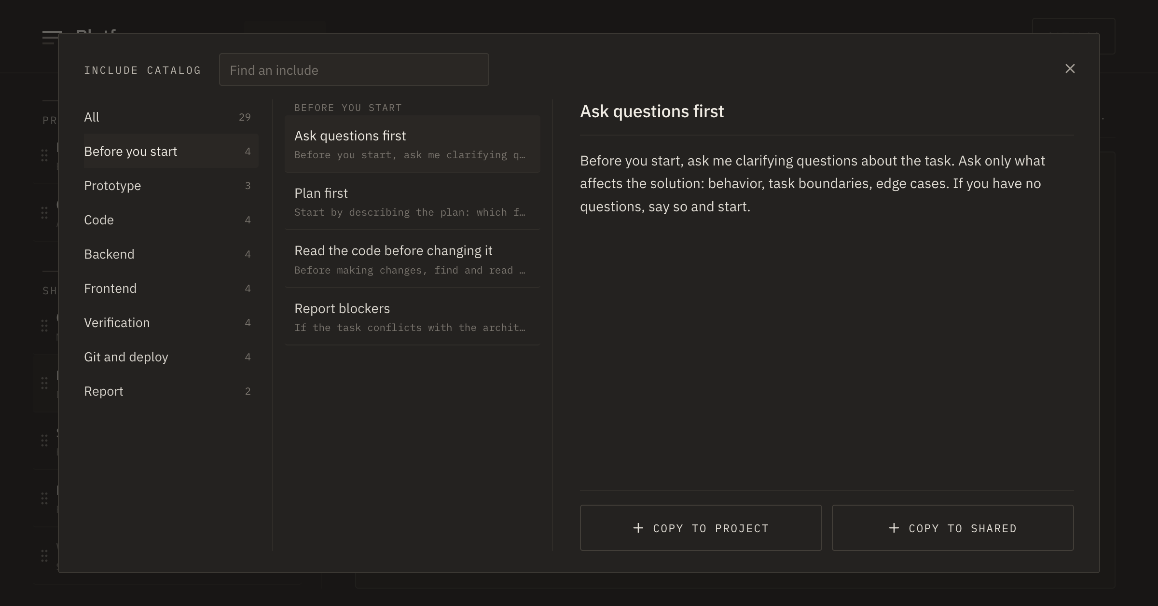Select the Ask questions first include
Screen dimensions: 1158x606
(412, 144)
